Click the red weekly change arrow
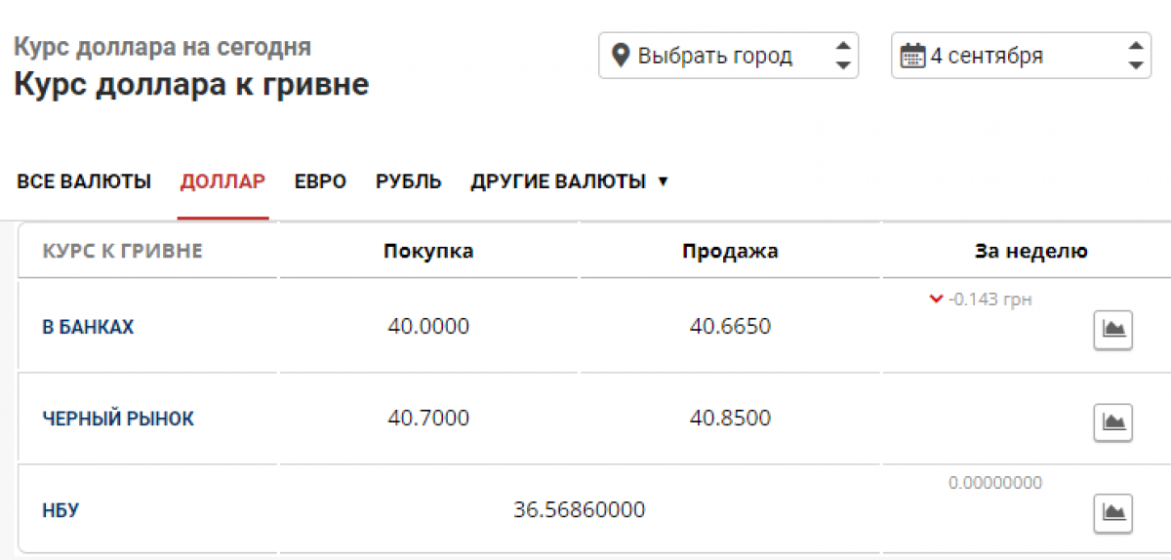Image resolution: width=1171 pixels, height=560 pixels. point(937,300)
